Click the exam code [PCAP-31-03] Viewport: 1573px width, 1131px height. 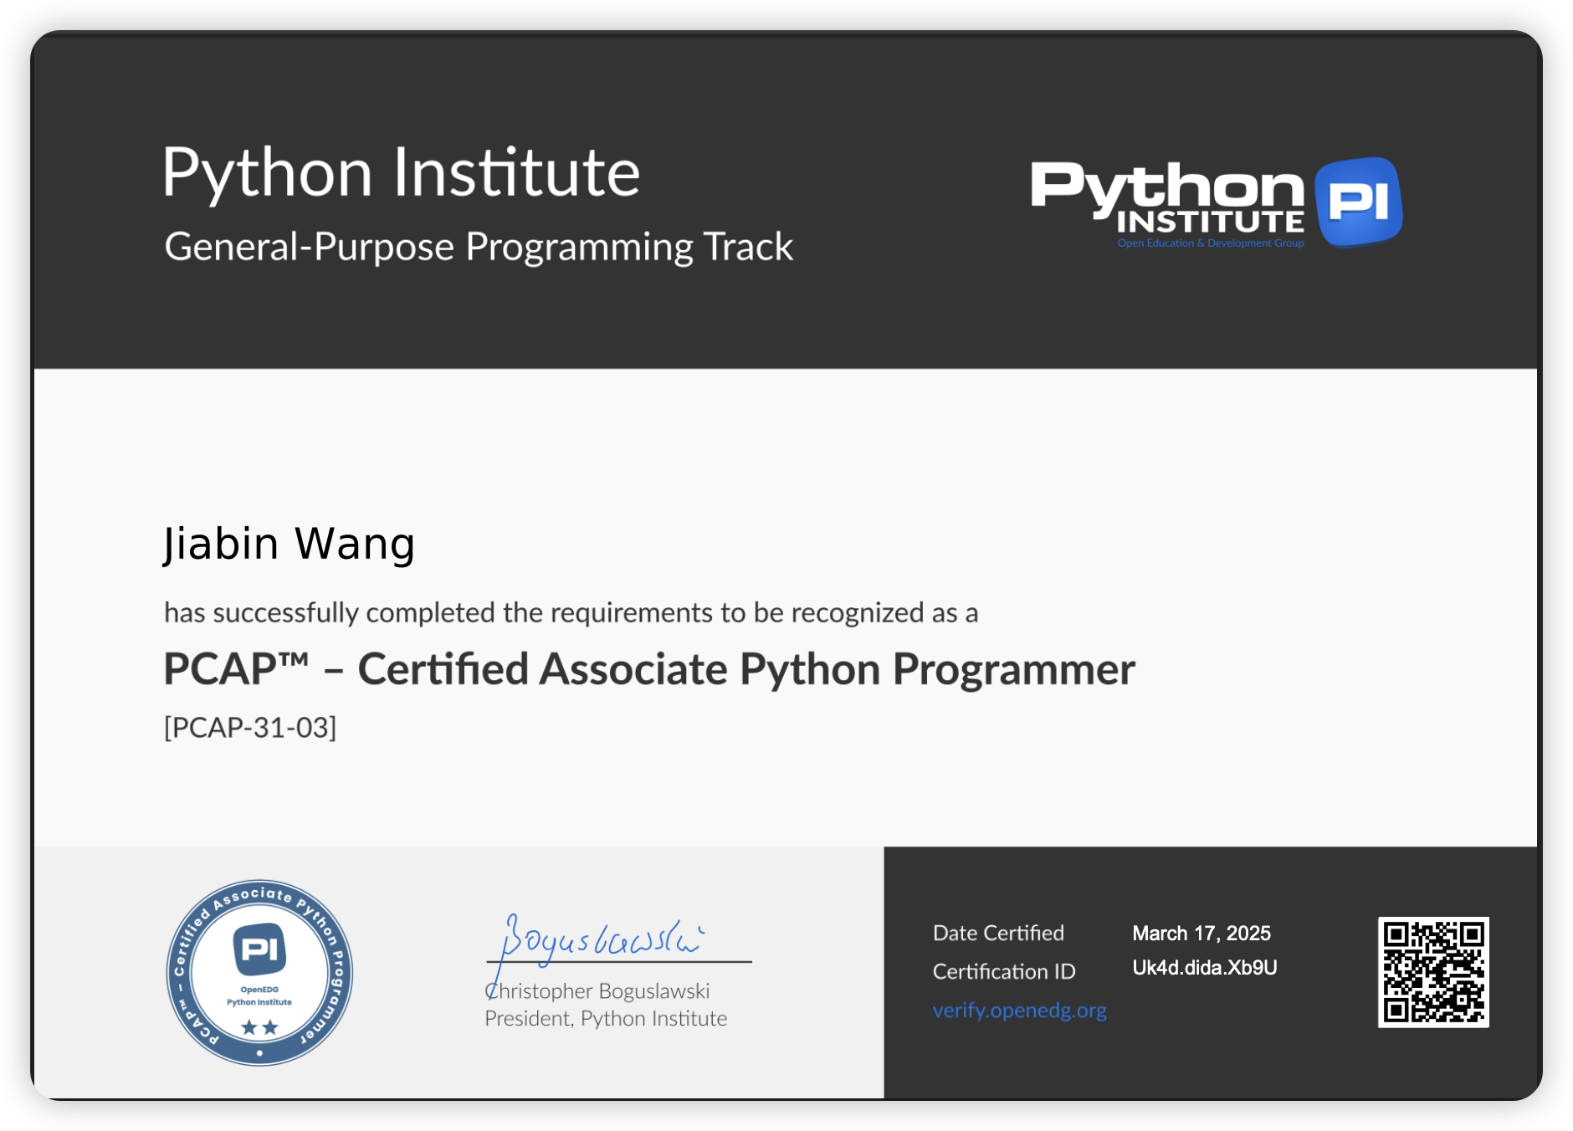pos(250,728)
